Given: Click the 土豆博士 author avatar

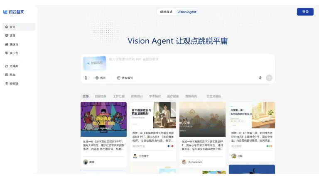Looking at the screenshot, I should [135, 156].
